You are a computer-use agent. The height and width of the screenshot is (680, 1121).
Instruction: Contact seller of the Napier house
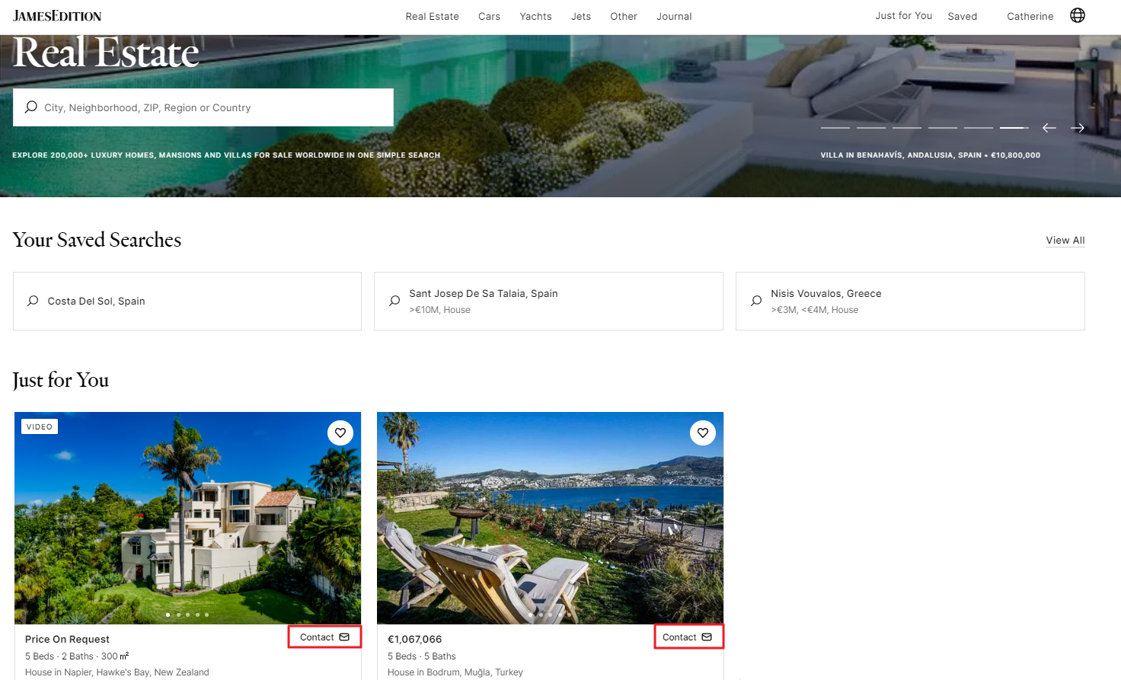pyautogui.click(x=324, y=637)
